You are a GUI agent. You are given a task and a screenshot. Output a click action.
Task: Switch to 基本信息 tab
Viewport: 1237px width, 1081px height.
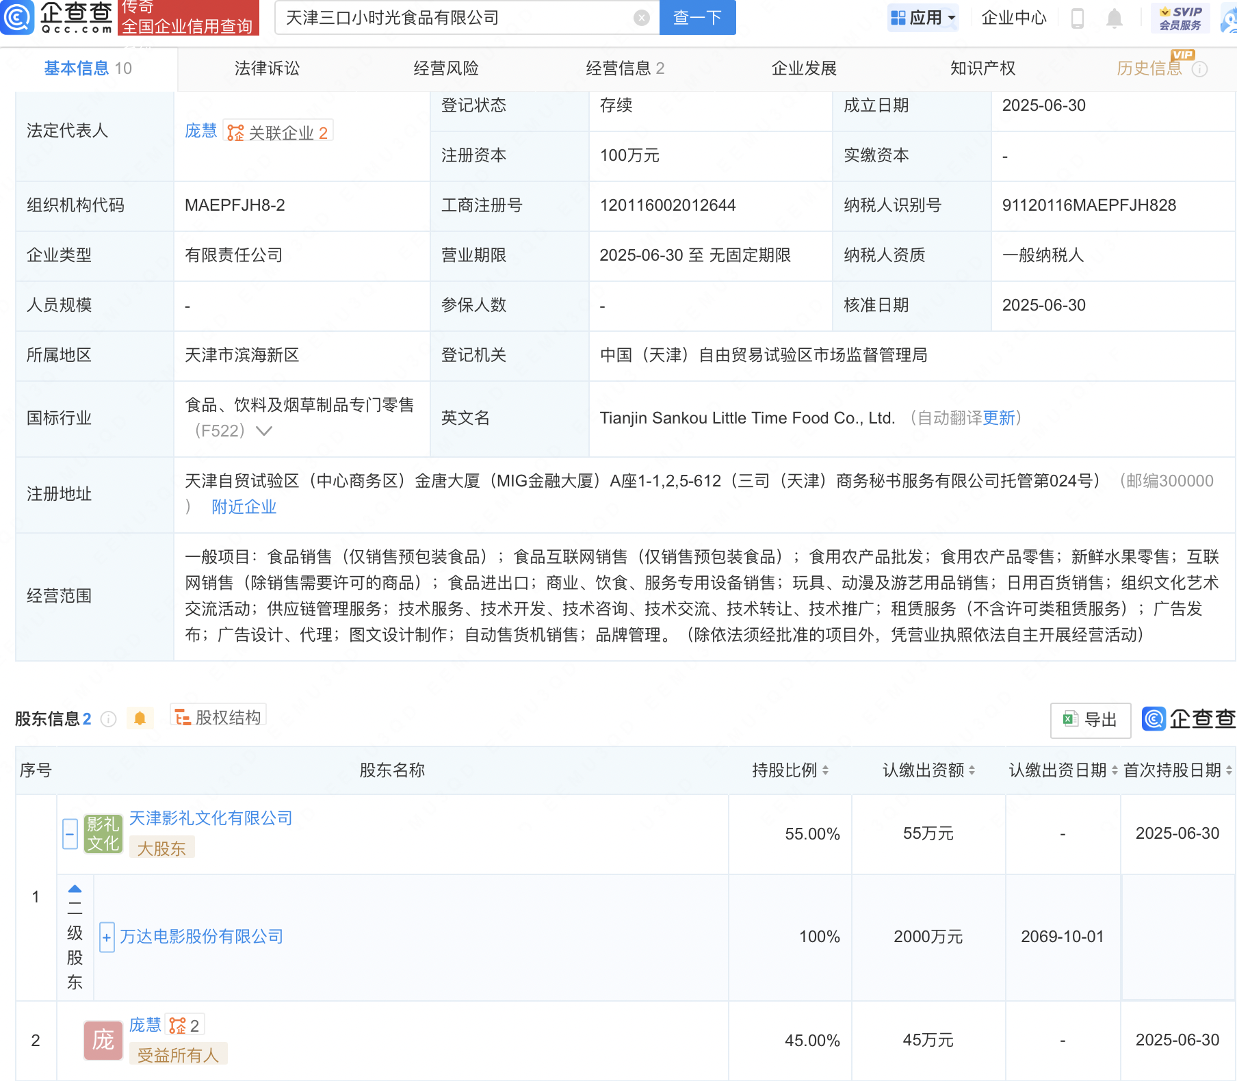pyautogui.click(x=88, y=68)
